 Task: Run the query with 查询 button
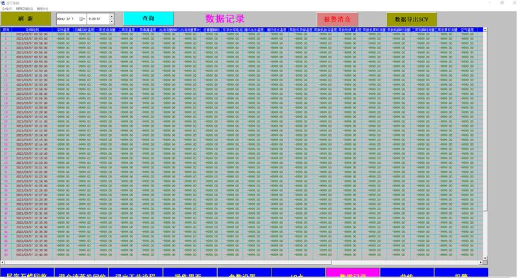[149, 19]
